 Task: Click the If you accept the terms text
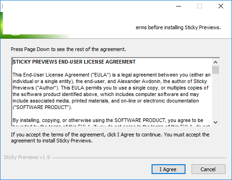[110, 138]
